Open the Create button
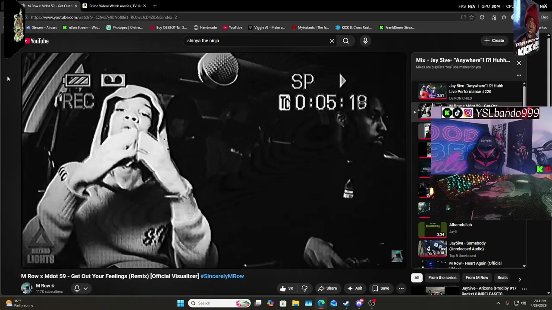The image size is (552, 310). [x=494, y=40]
